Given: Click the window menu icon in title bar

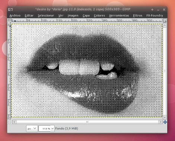Looking at the screenshot, I should coord(10,10).
